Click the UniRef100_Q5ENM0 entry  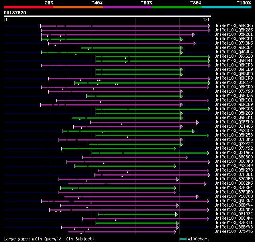233,210
